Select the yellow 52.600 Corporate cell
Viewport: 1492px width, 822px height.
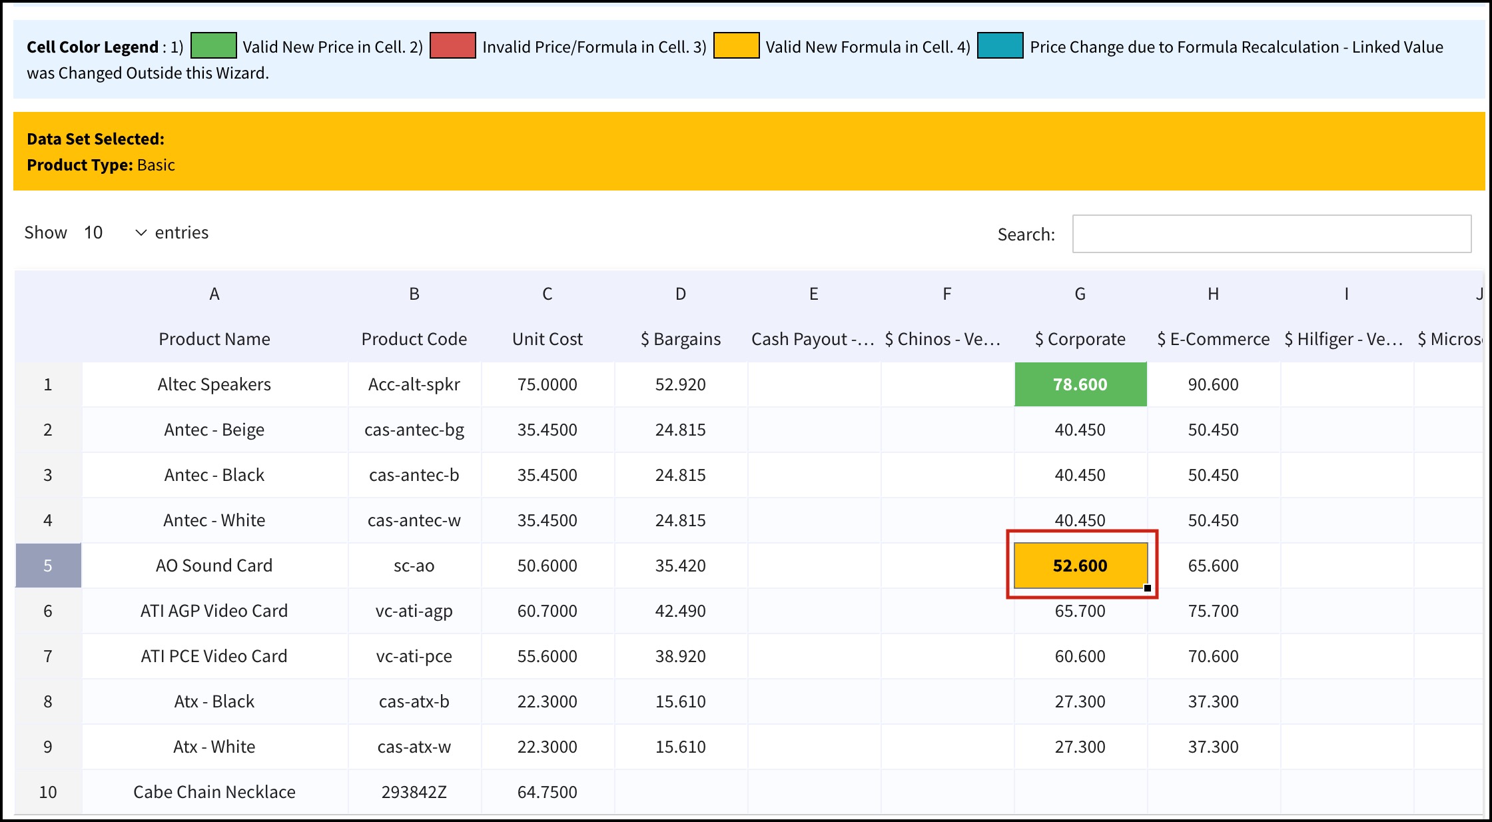coord(1080,566)
